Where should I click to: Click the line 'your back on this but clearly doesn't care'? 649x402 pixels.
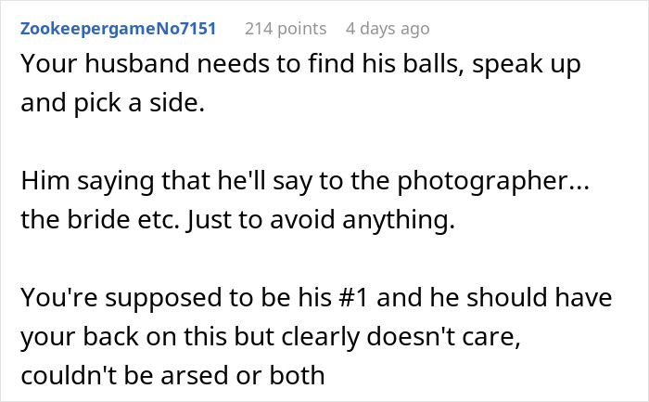(286, 338)
